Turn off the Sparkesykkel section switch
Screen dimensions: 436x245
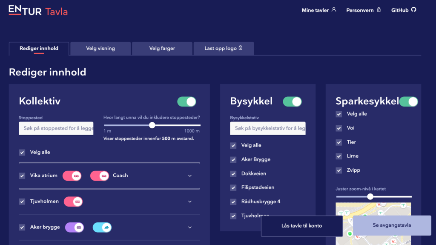pos(409,101)
